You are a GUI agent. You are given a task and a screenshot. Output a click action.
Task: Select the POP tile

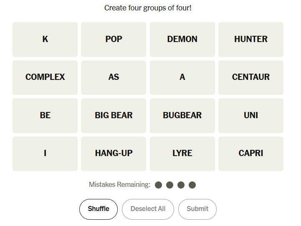point(114,40)
